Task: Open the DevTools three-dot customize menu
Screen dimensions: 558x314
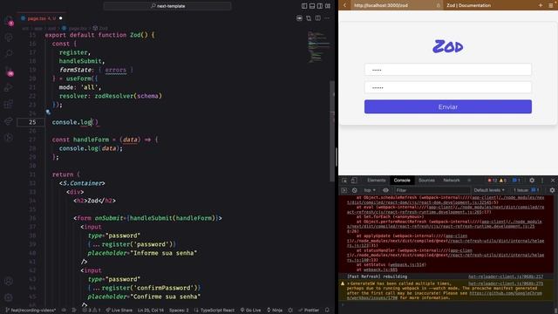Action: click(542, 181)
